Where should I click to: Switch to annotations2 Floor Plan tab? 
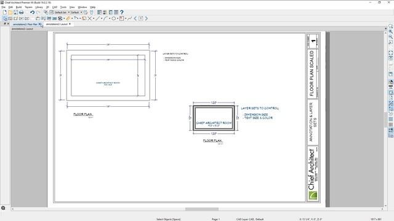(x=25, y=25)
